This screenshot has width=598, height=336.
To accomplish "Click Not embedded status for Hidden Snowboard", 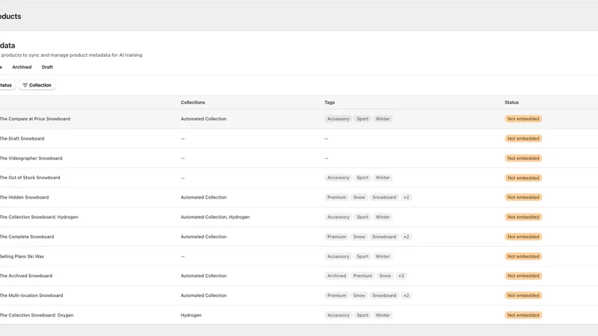I will coord(523,197).
